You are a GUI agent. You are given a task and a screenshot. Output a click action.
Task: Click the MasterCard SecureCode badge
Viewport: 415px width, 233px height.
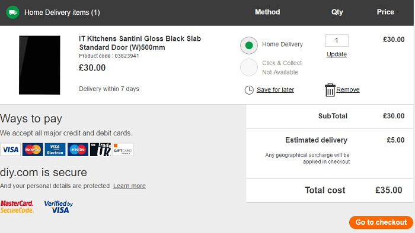click(x=17, y=206)
